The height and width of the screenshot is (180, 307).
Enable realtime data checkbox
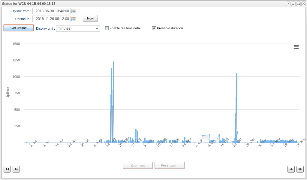pyautogui.click(x=107, y=28)
